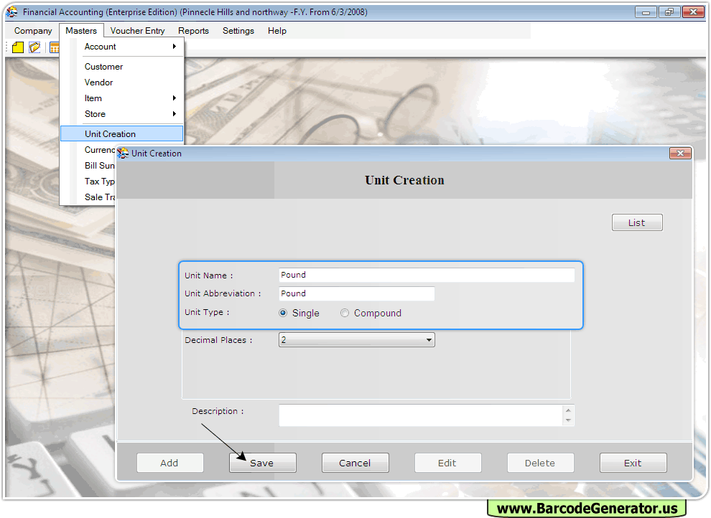The height and width of the screenshot is (518, 711).
Task: Expand the Item submenu arrow
Action: (x=174, y=98)
